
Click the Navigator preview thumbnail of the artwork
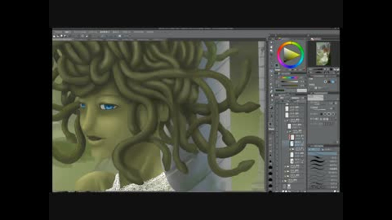(323, 54)
